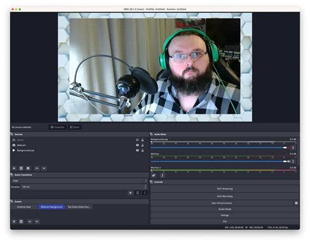
Task: Open source properties gear in Sources panel
Action: click(x=28, y=169)
